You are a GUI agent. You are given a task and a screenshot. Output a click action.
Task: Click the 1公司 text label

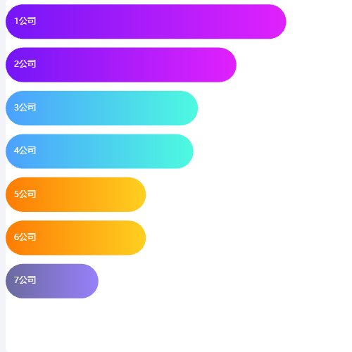pos(25,21)
